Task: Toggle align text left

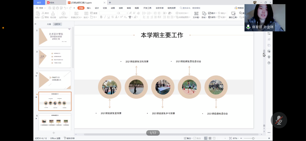Action: click(144, 17)
